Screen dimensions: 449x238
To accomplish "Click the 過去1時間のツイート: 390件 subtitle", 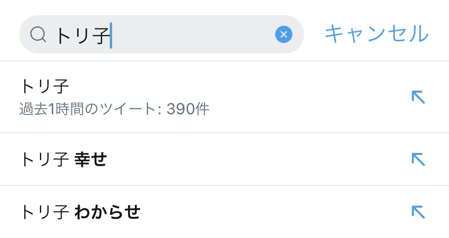I will 114,109.
